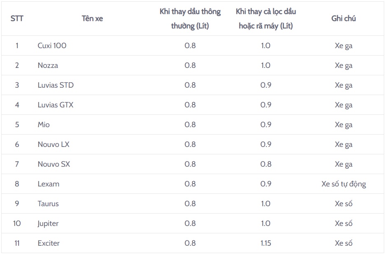Select the Jupiter row name
The image size is (385, 256).
pos(48,223)
